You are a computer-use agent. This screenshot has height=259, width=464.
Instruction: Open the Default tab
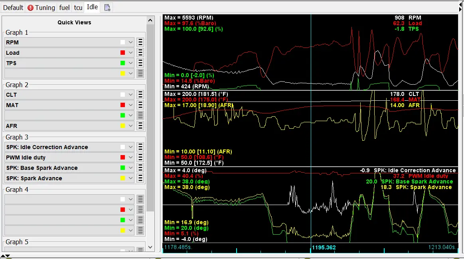(x=13, y=8)
